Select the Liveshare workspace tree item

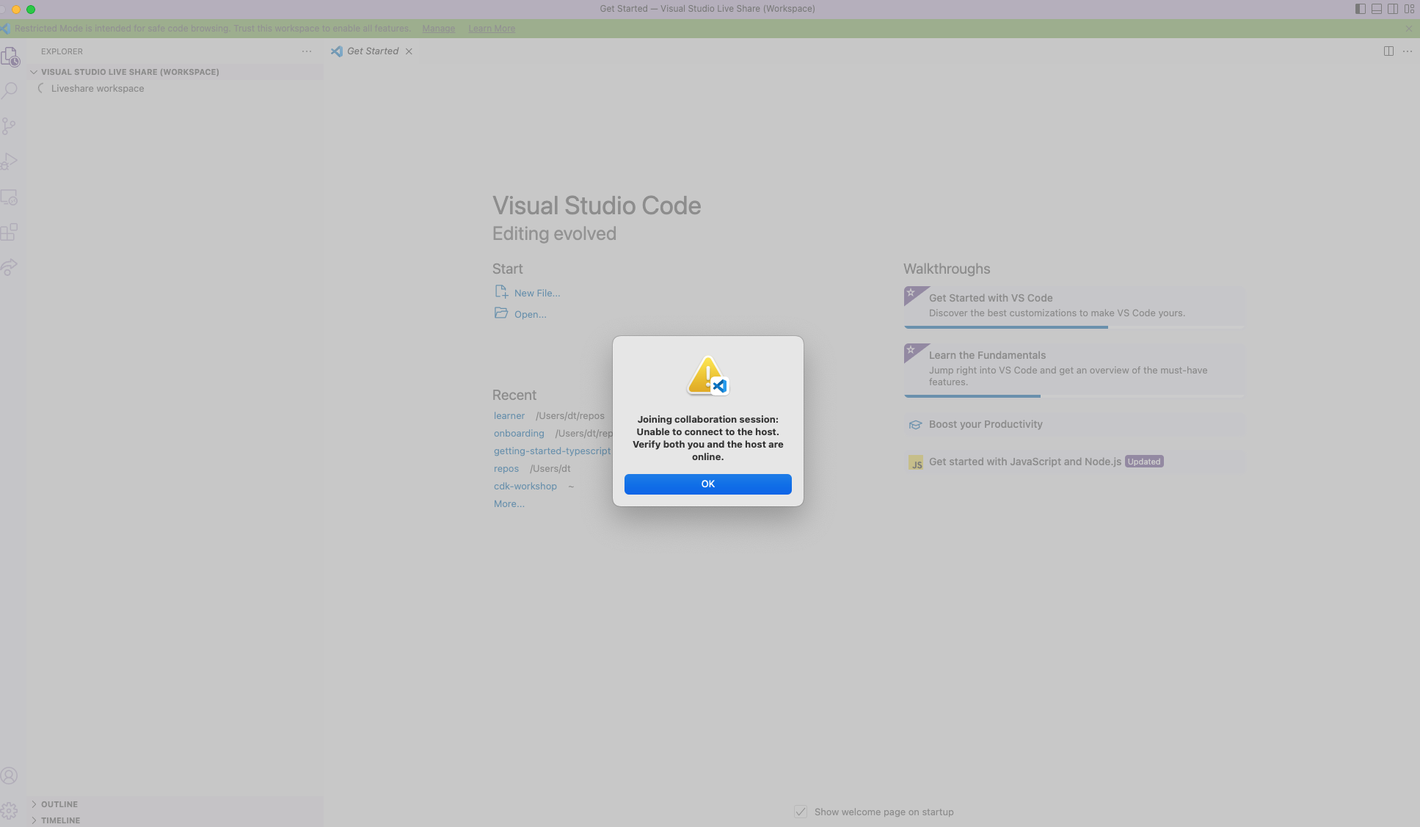176,88
